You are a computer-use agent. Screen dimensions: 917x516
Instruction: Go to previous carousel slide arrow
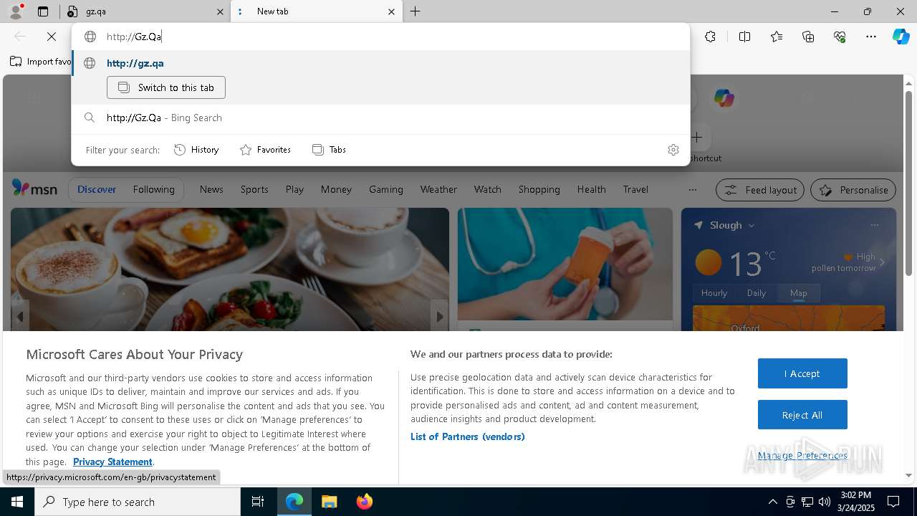point(20,316)
